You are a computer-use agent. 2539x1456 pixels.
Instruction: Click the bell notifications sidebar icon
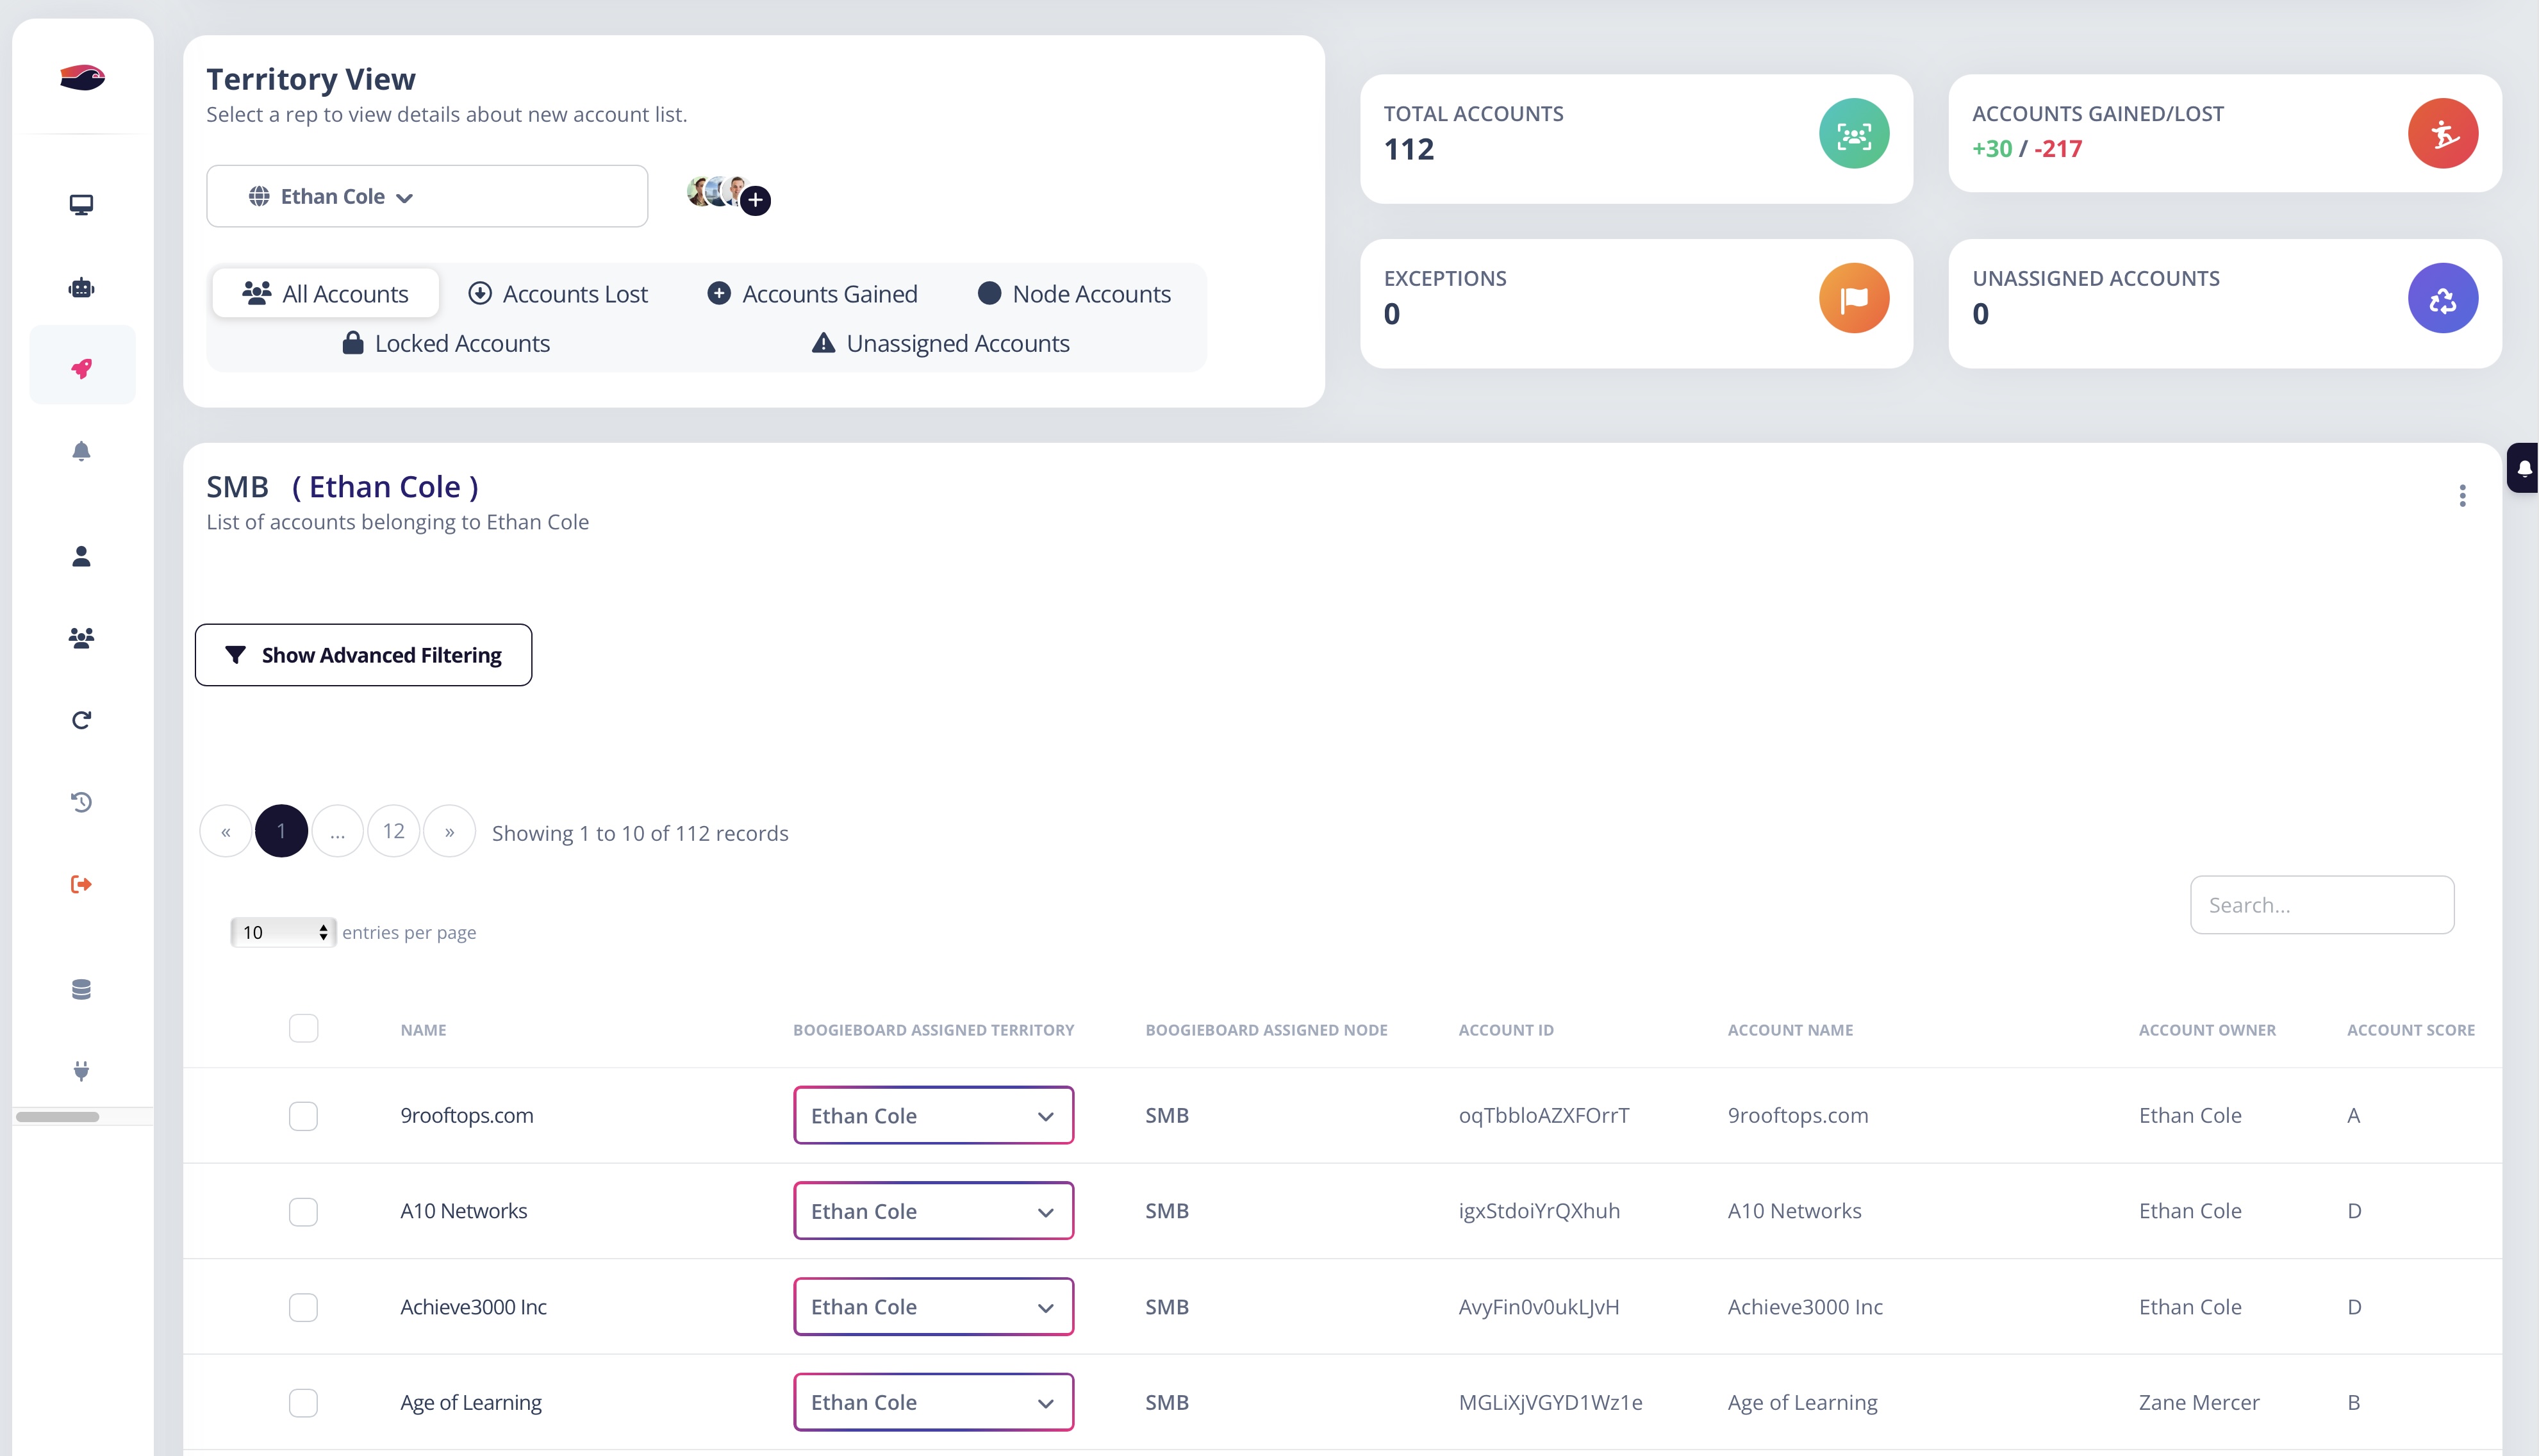81,451
